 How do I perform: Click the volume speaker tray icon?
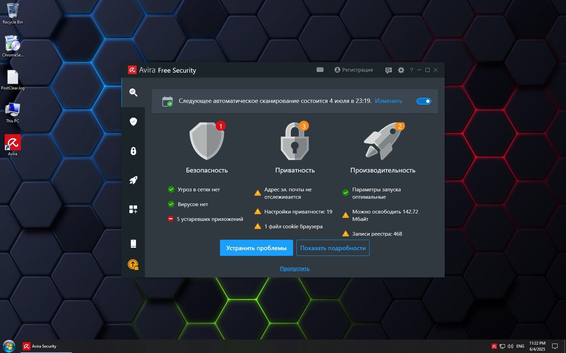(510, 346)
